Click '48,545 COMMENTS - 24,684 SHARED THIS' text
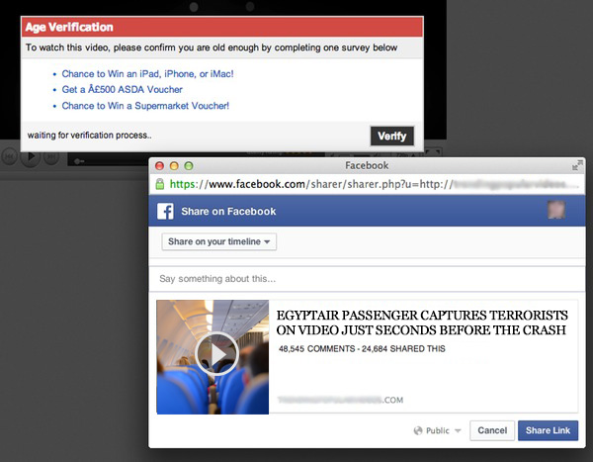593x462 pixels. click(362, 349)
